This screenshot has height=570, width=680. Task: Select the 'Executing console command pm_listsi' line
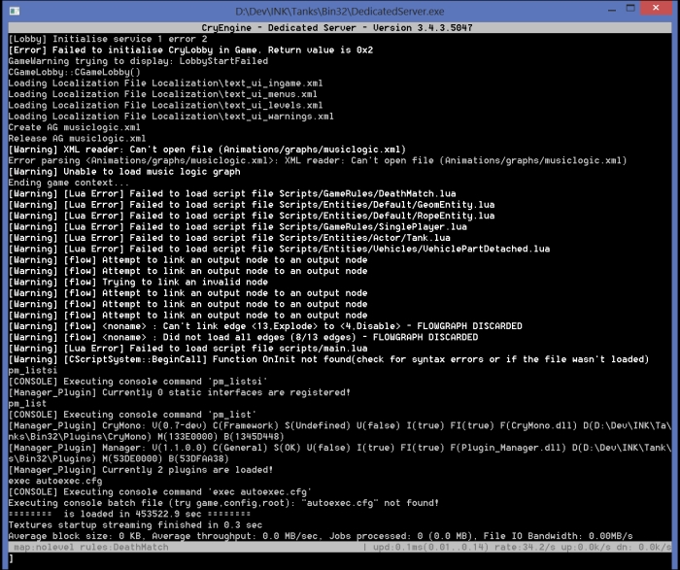coord(138,382)
